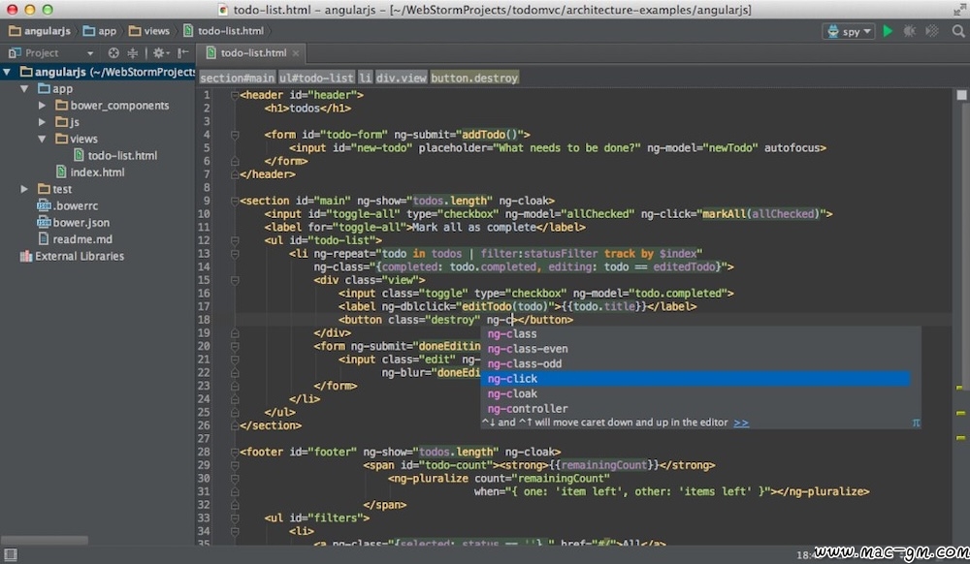Screen dimensions: 970x564
Task: Click the External Libraries icon
Action: click(26, 257)
